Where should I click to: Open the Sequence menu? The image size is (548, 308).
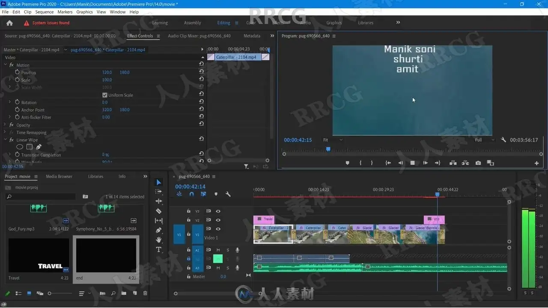(44, 12)
